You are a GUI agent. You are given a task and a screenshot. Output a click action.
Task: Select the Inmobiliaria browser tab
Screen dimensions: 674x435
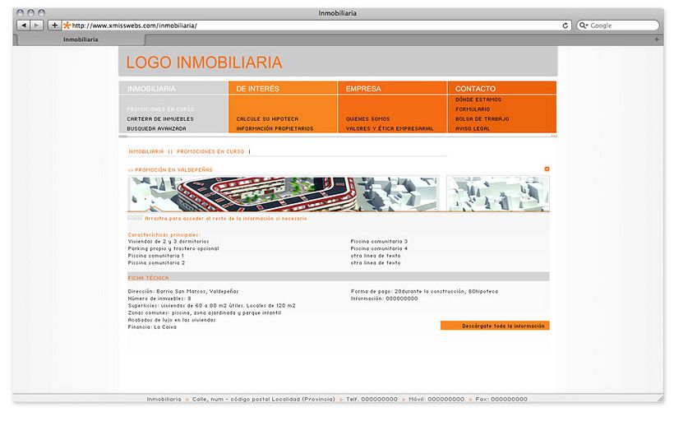coord(81,39)
